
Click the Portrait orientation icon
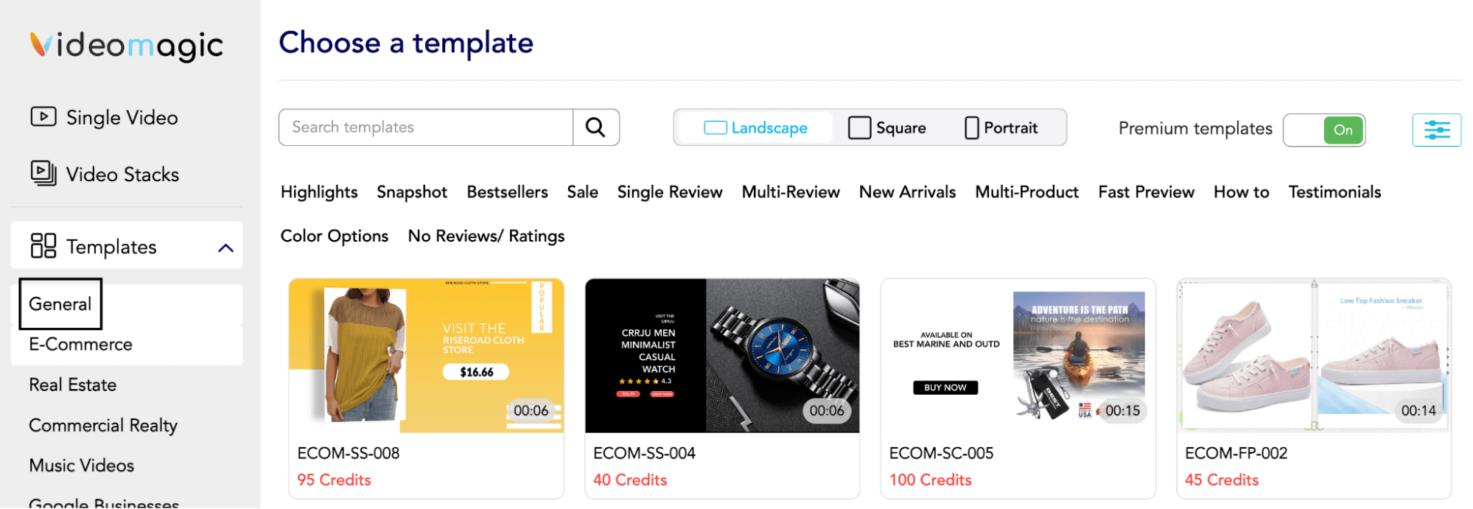tap(971, 128)
